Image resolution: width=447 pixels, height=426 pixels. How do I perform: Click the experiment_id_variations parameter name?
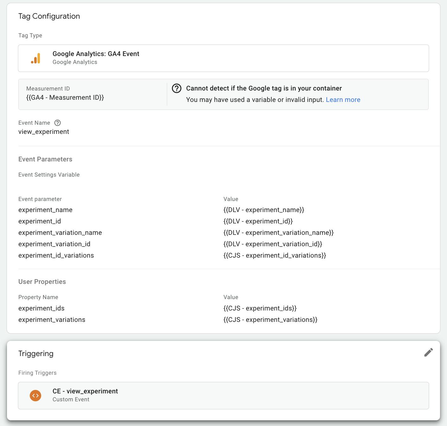click(x=56, y=255)
